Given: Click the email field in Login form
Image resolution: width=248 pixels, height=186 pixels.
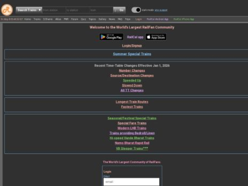Looking at the screenshot, I should click(131, 182).
